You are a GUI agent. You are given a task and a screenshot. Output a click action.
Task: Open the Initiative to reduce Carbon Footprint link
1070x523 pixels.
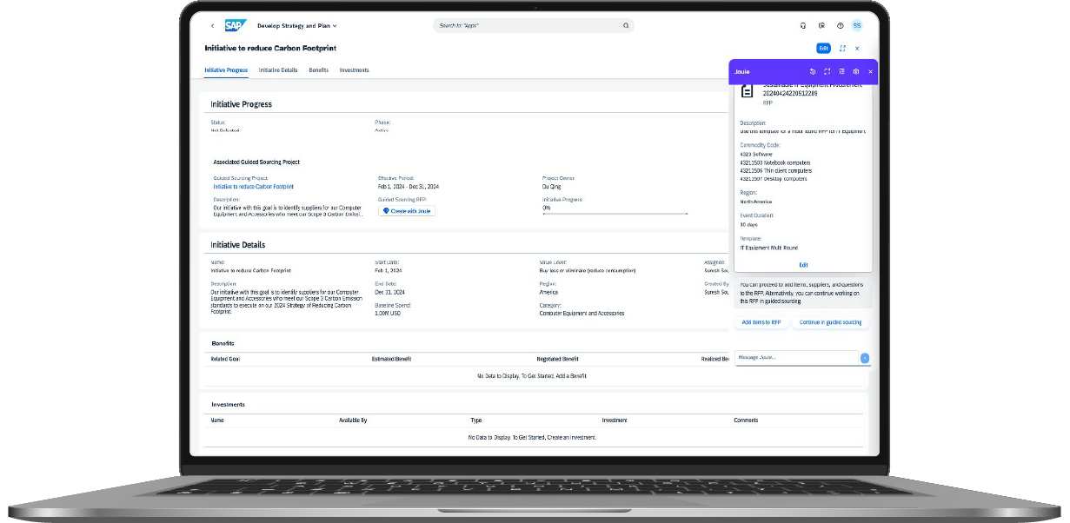coord(253,187)
